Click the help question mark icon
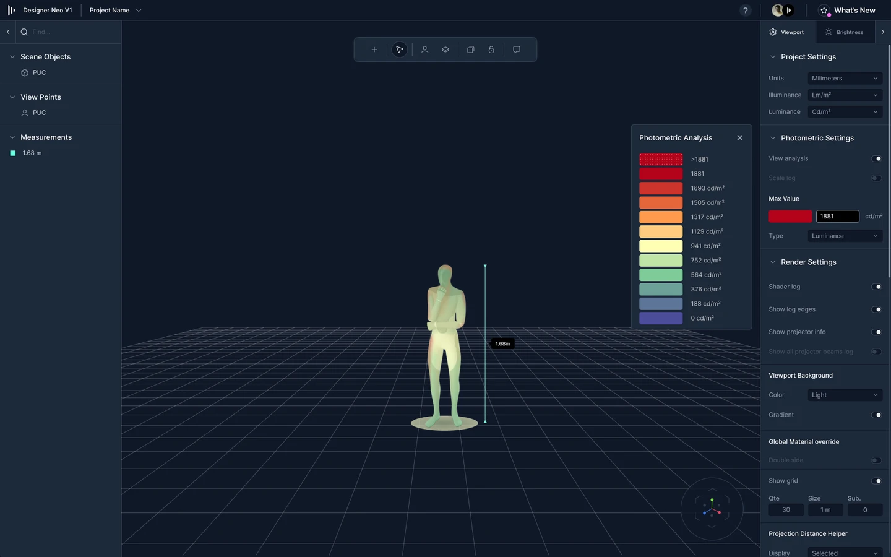 [745, 11]
